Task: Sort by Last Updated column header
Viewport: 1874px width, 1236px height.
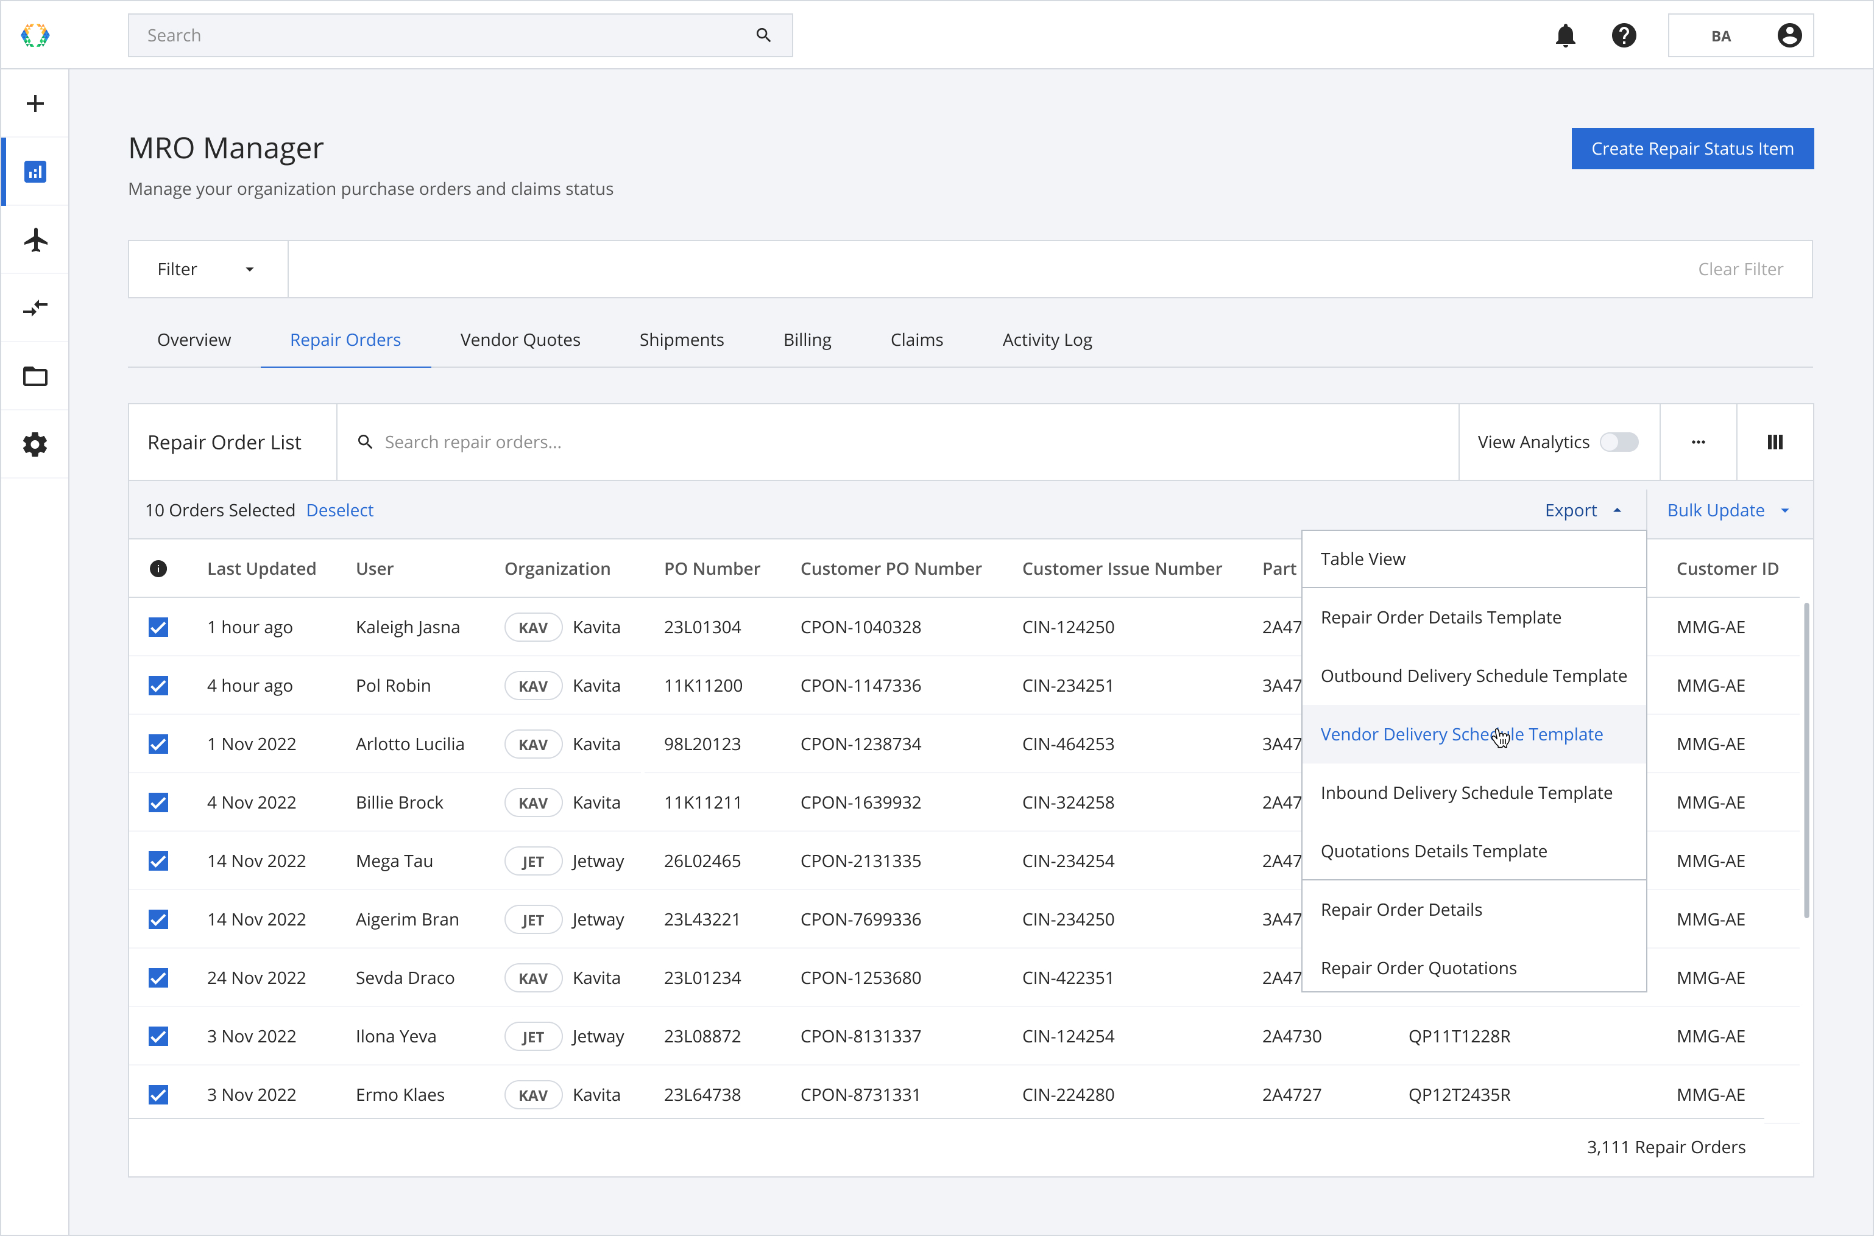Action: (261, 568)
